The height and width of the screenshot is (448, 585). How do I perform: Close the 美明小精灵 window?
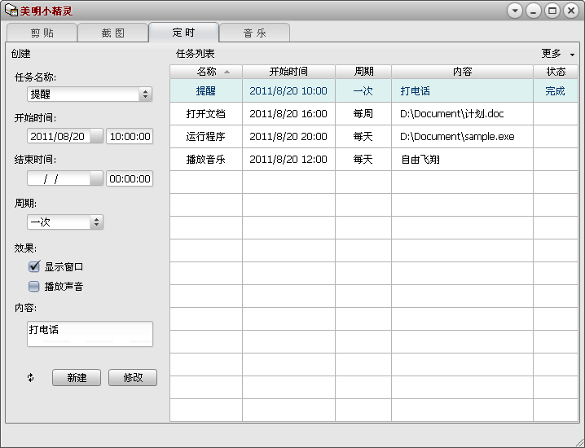pos(571,11)
